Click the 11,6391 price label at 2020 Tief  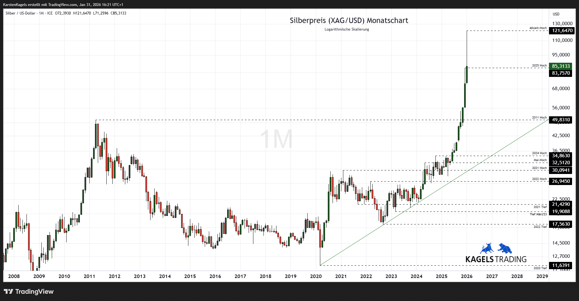pos(561,265)
